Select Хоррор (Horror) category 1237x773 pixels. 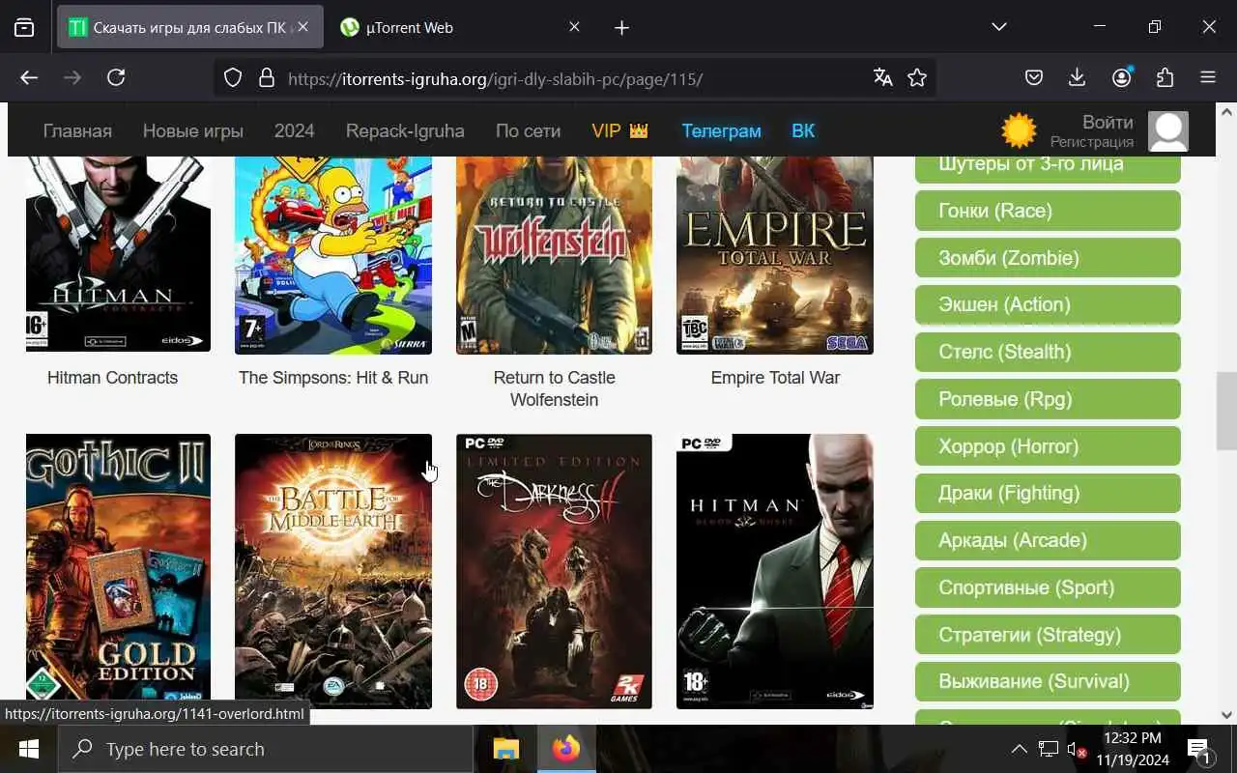coord(1048,446)
